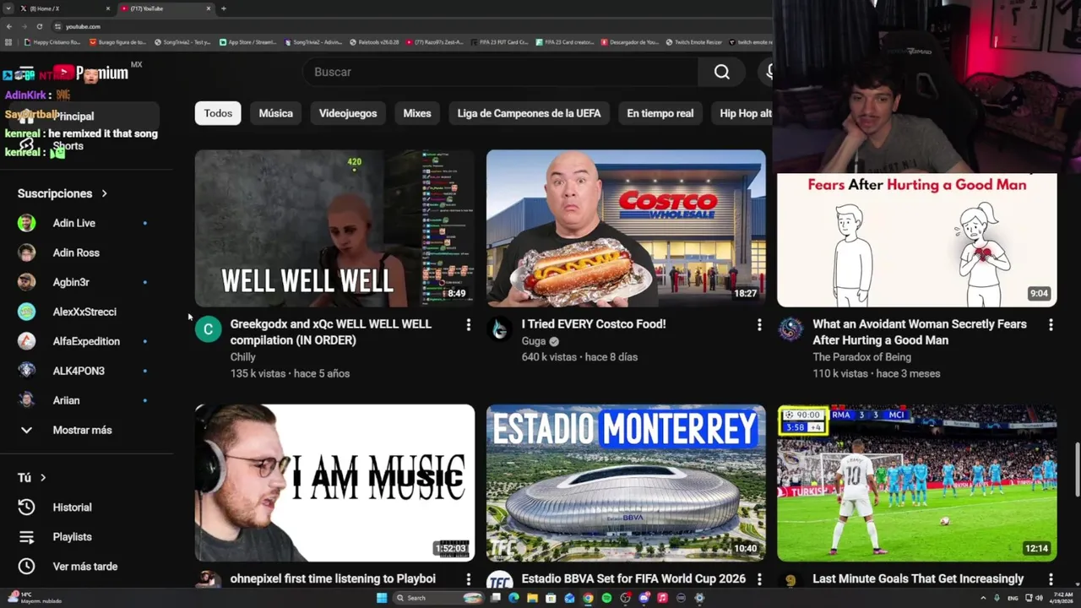Screen dimensions: 1081x608
Task: Open options menu for Last Minute Goals video
Action: [x=1051, y=579]
